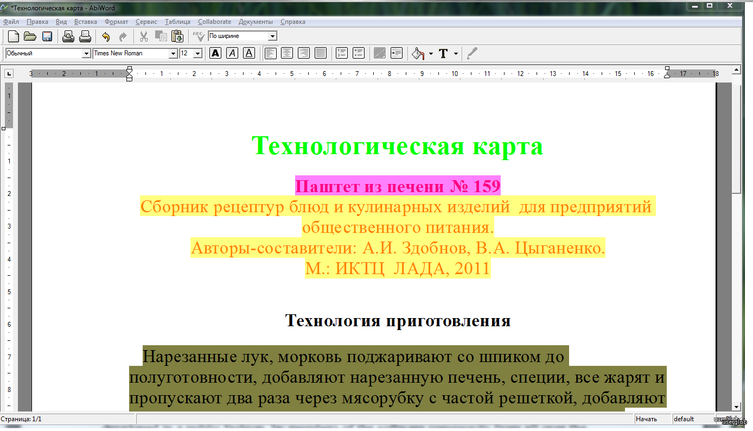Save the document with the floppy disk icon
This screenshot has height=431, width=753.
click(47, 36)
